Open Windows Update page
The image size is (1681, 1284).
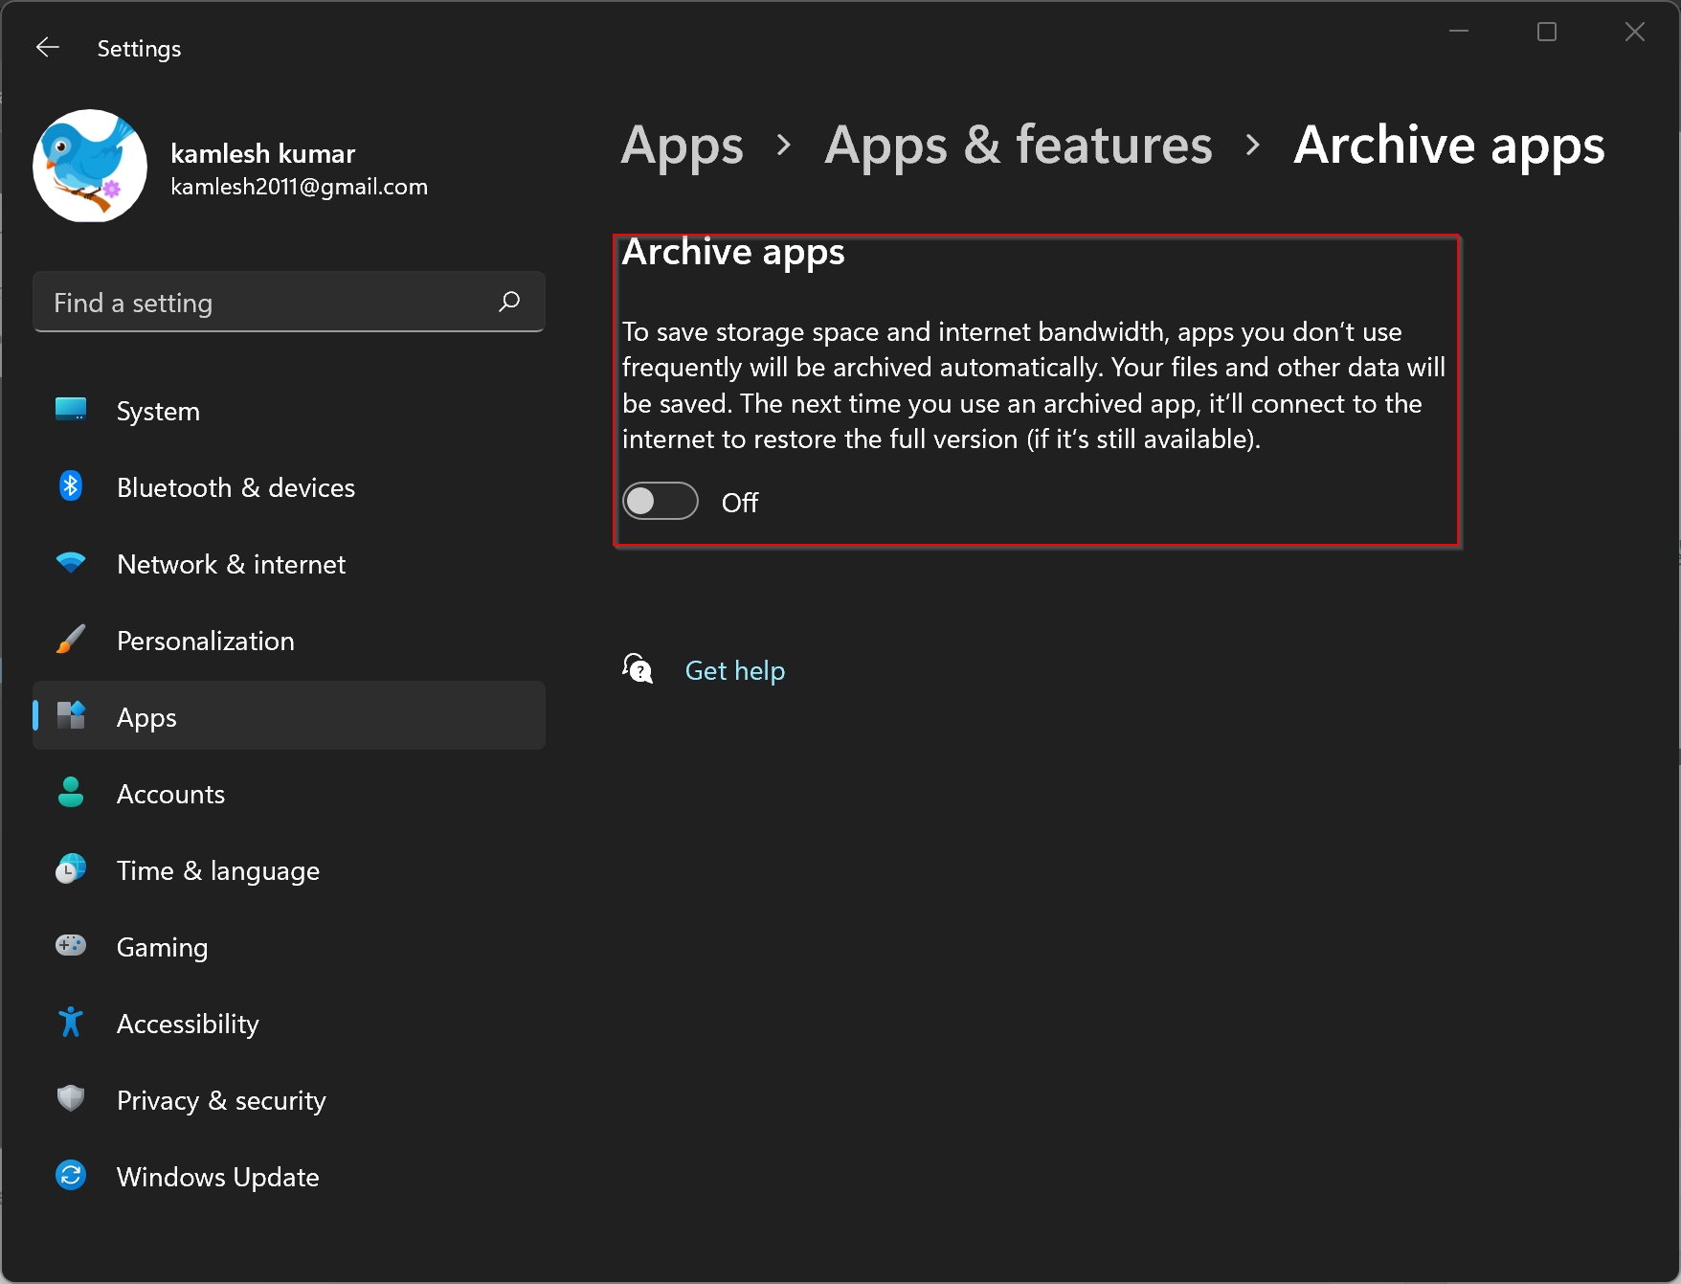click(x=289, y=1177)
